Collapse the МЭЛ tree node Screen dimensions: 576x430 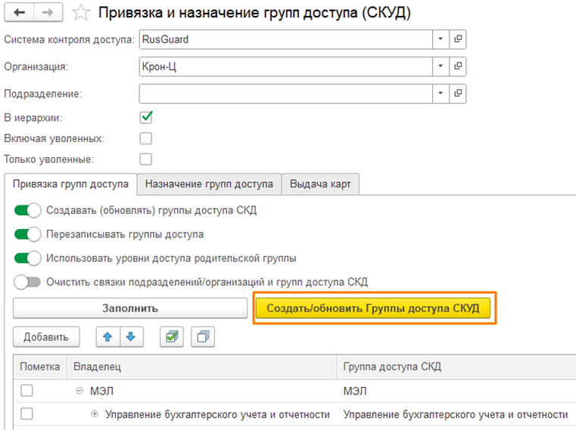point(79,390)
